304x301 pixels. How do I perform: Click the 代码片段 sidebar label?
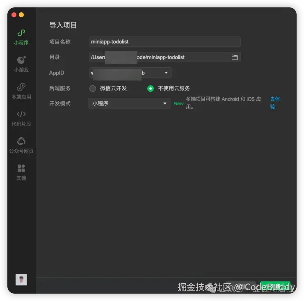coord(21,124)
